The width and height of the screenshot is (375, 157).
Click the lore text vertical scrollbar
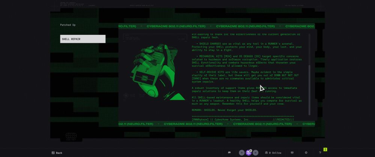(x=309, y=75)
